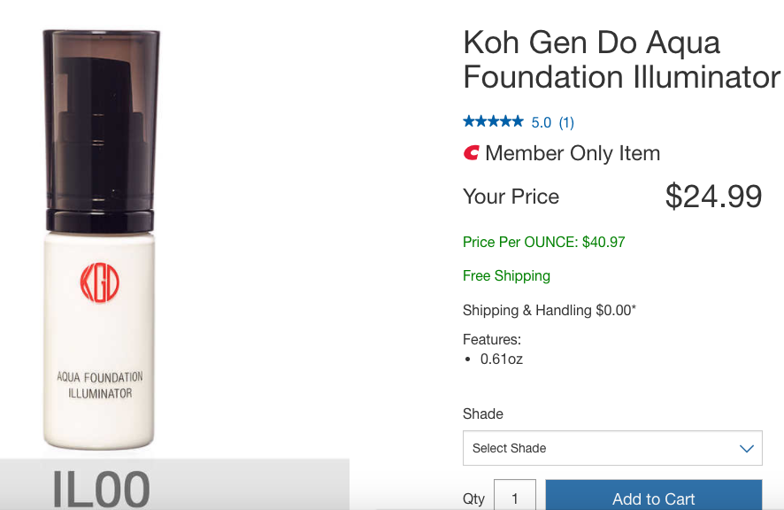Click the black pump cap of bottle
Image resolution: width=784 pixels, height=510 pixels.
point(101,131)
